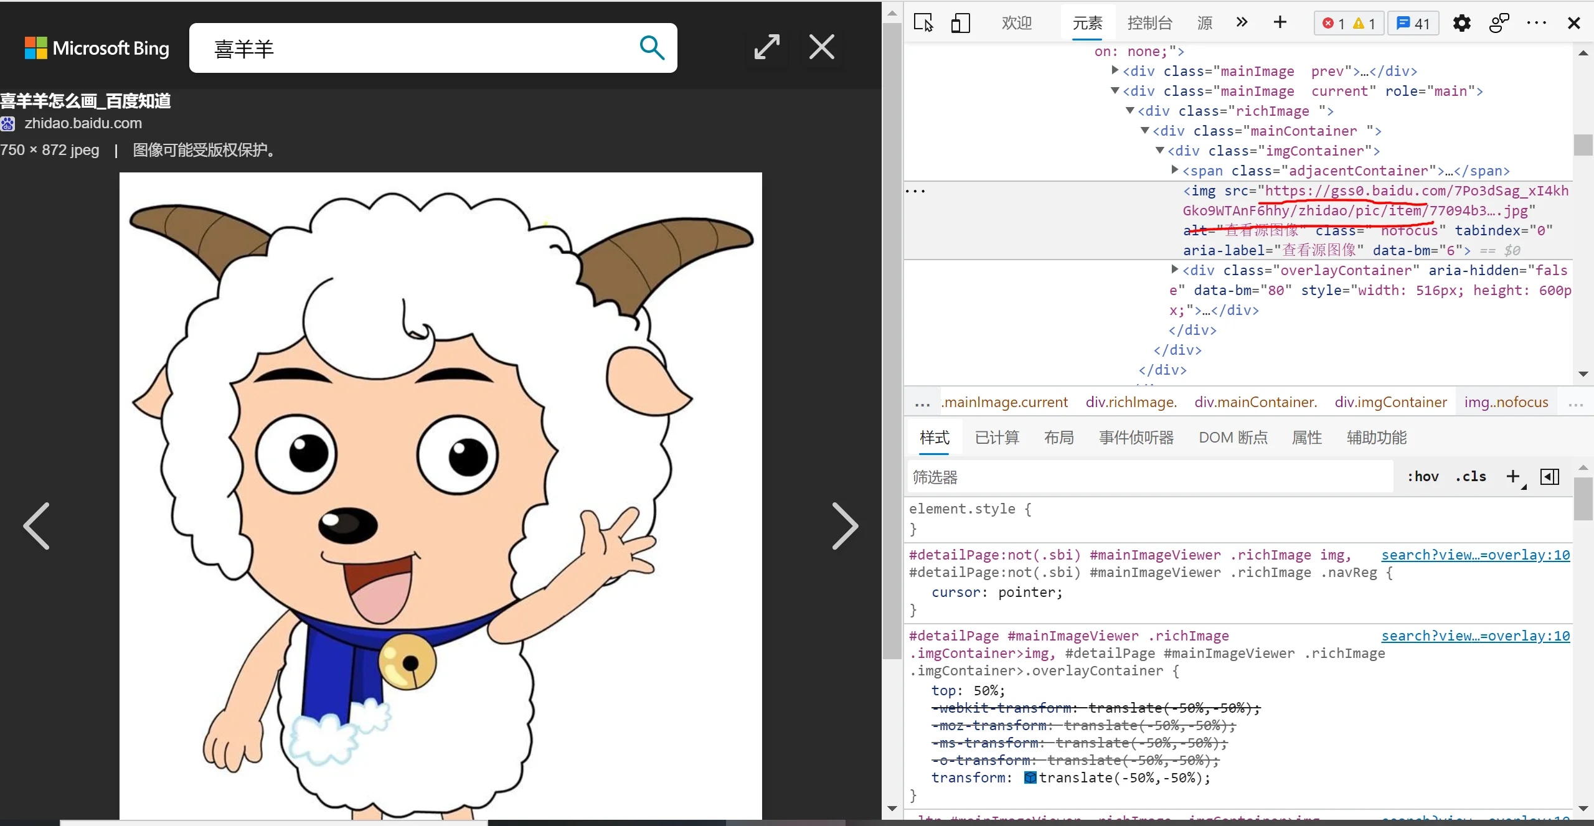This screenshot has height=826, width=1594.
Task: Click the top: 50% style declaration
Action: tap(968, 690)
